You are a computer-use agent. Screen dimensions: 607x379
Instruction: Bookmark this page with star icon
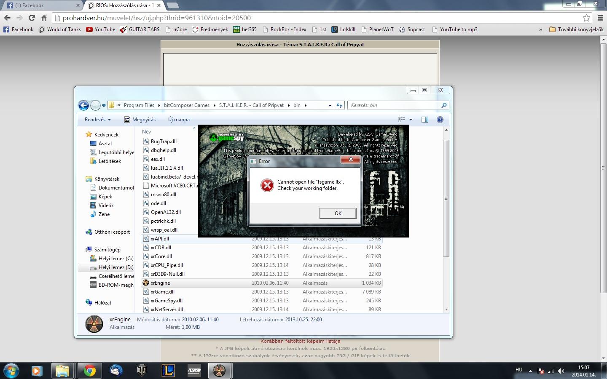point(586,18)
